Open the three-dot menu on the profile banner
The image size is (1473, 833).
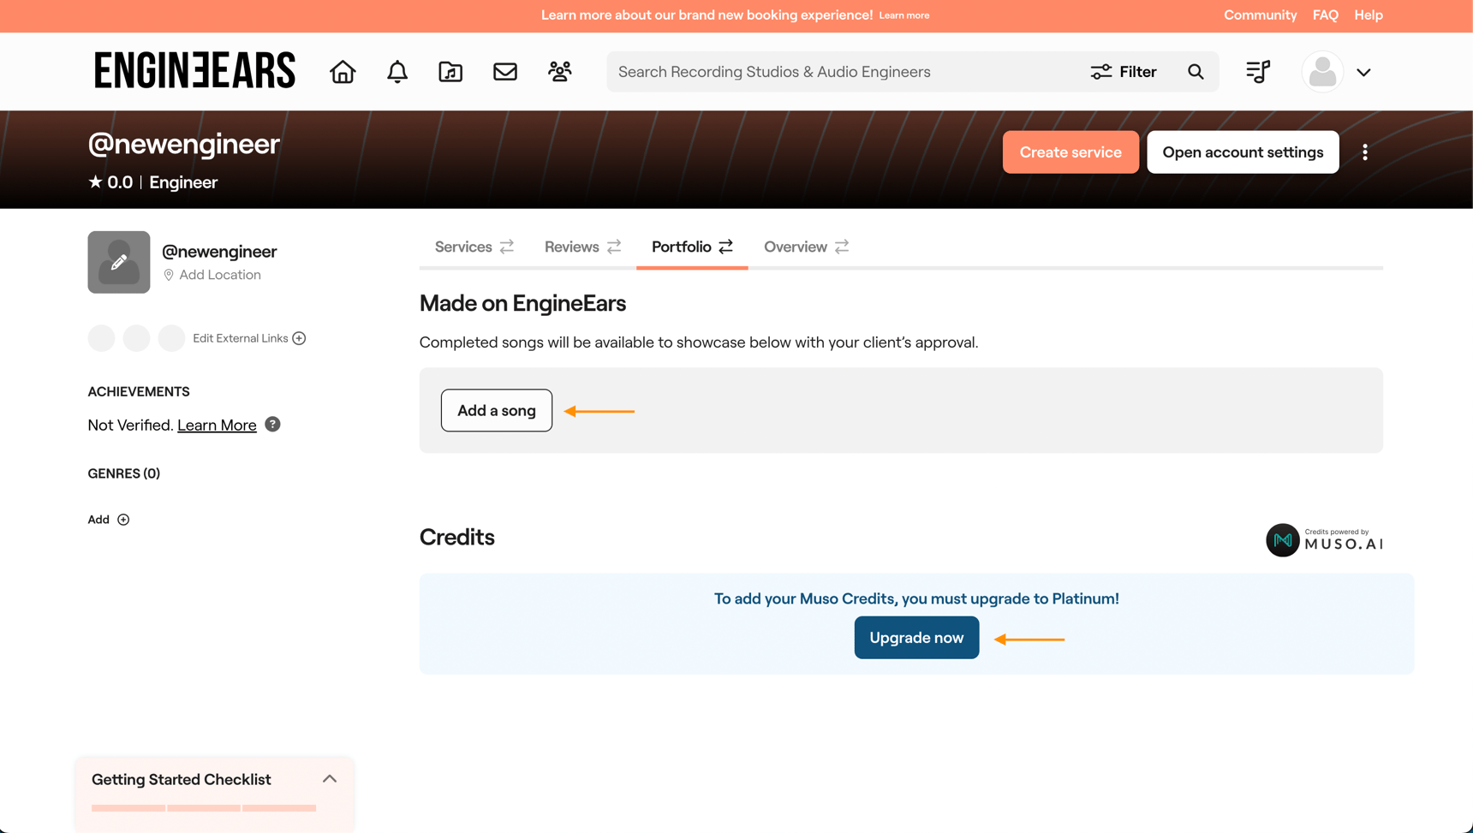pyautogui.click(x=1365, y=152)
